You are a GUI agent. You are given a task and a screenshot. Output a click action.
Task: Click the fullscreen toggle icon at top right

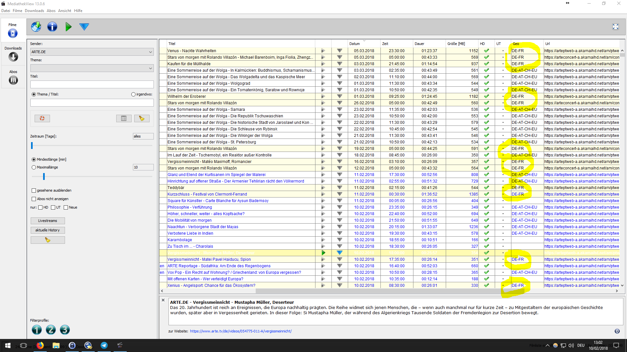(x=615, y=27)
